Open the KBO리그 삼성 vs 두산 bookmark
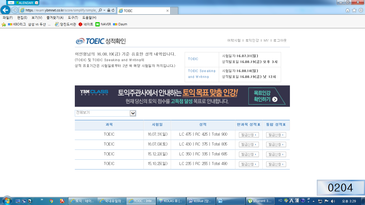Viewport: 365px width, 205px height. 29,24
